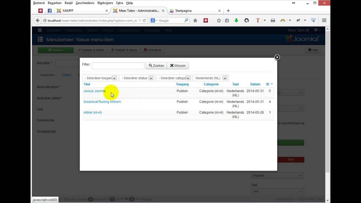
Task: Click the red icon beside home button
Action: coord(206,20)
